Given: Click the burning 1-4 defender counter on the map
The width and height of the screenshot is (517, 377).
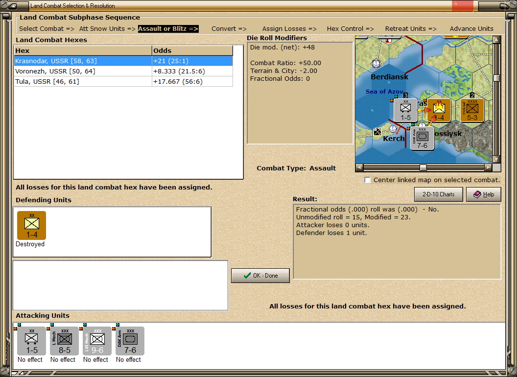Looking at the screenshot, I should [x=439, y=110].
